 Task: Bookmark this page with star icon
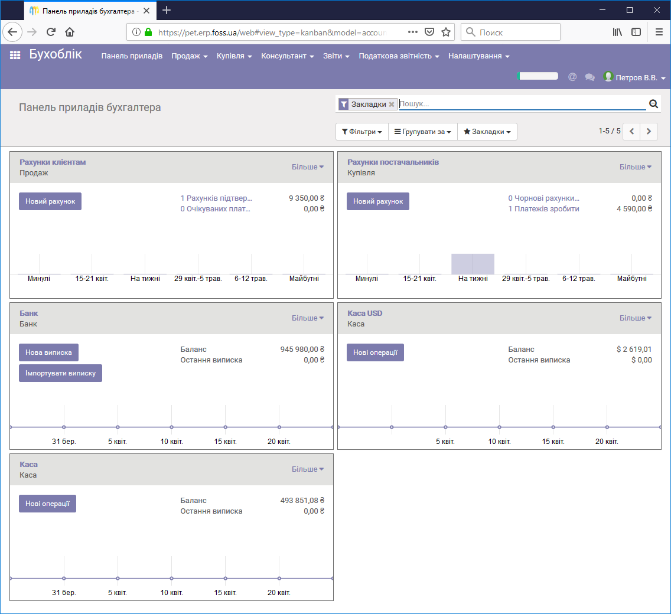point(446,32)
